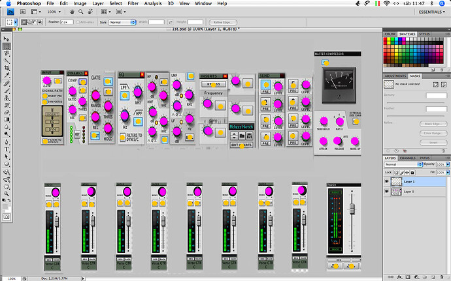
Task: Toggle lock position
Action: [407, 173]
